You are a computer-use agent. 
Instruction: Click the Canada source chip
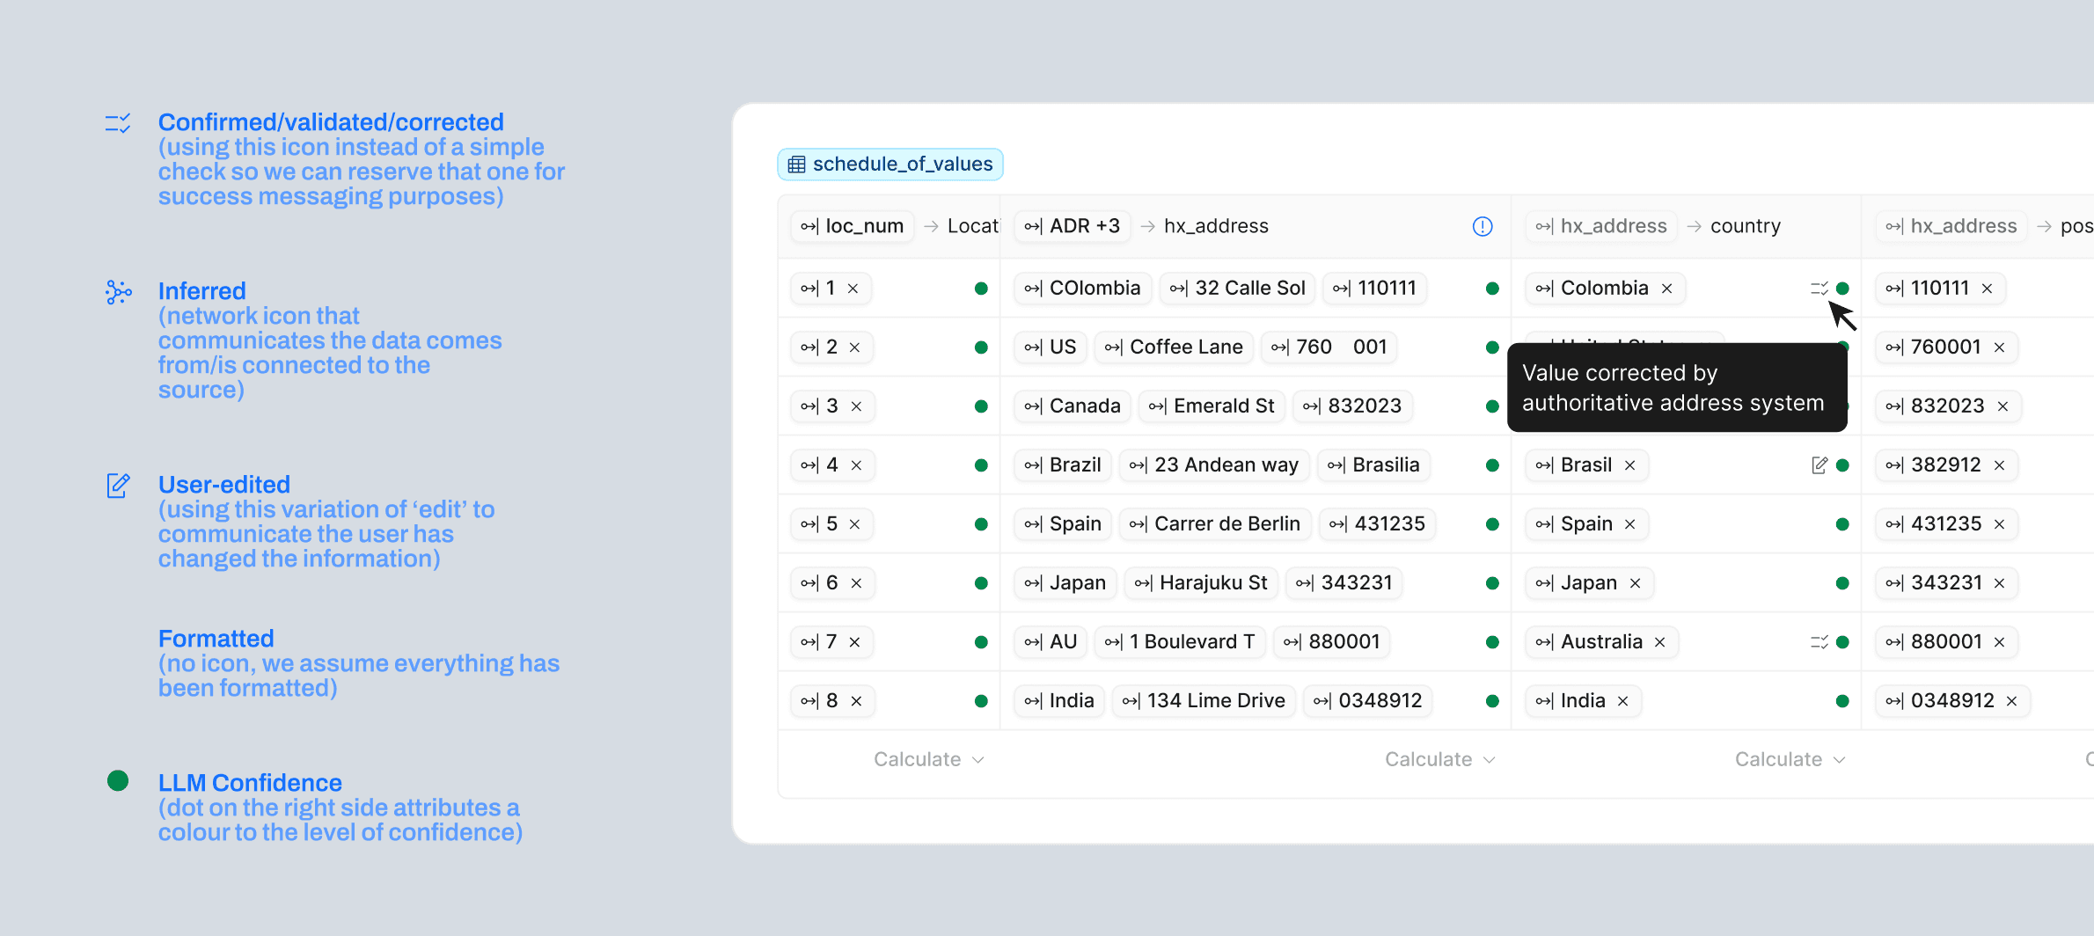point(1073,406)
